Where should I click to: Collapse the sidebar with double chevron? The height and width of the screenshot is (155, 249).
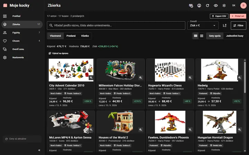pos(39,150)
